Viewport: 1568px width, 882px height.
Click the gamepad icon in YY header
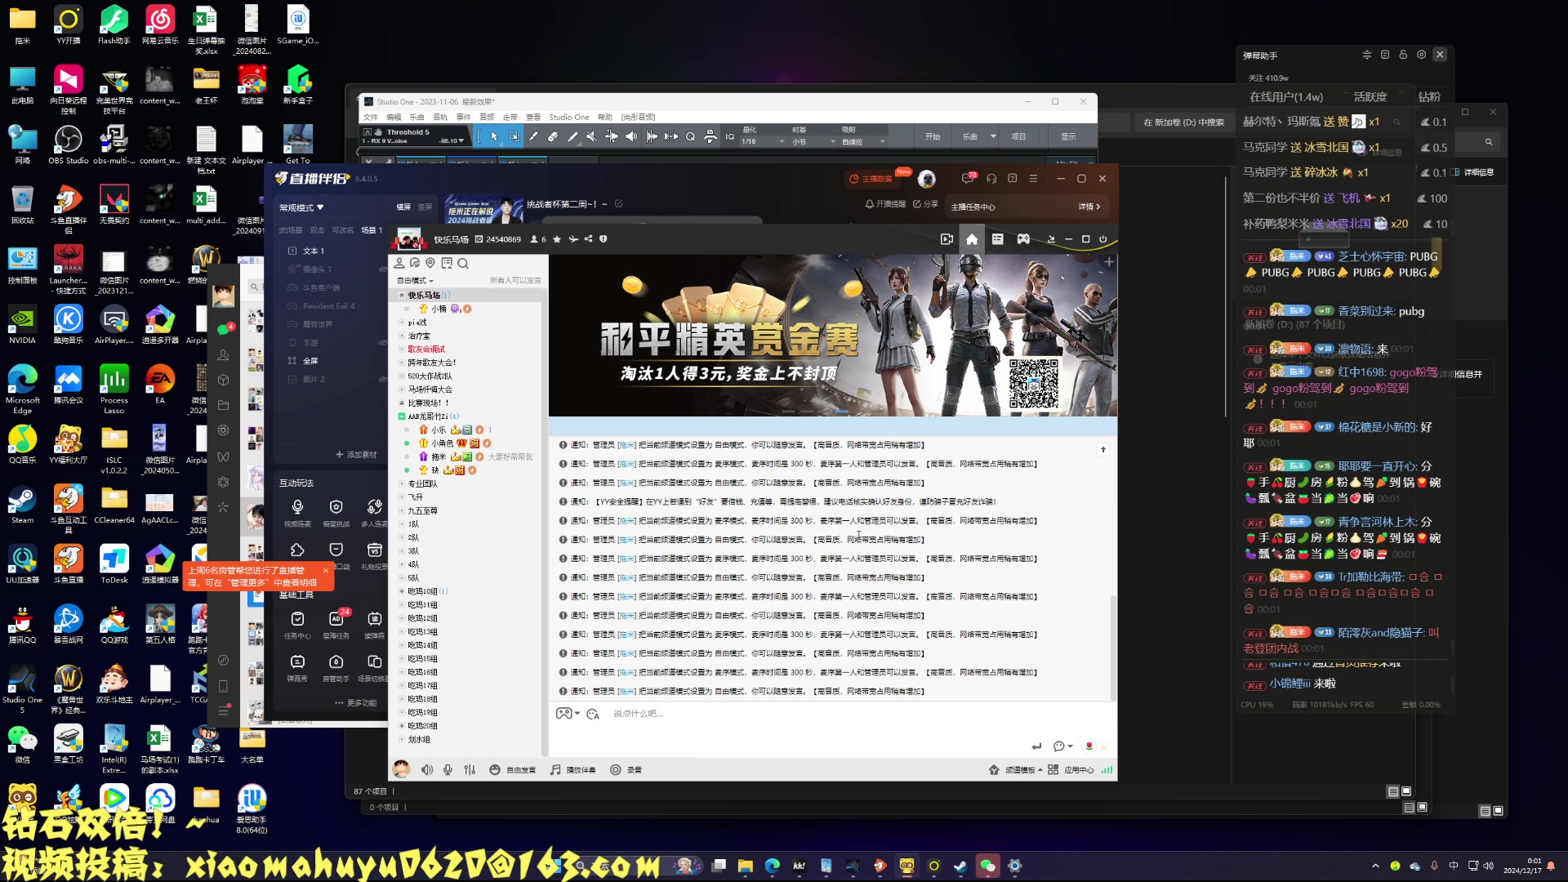pos(1023,239)
